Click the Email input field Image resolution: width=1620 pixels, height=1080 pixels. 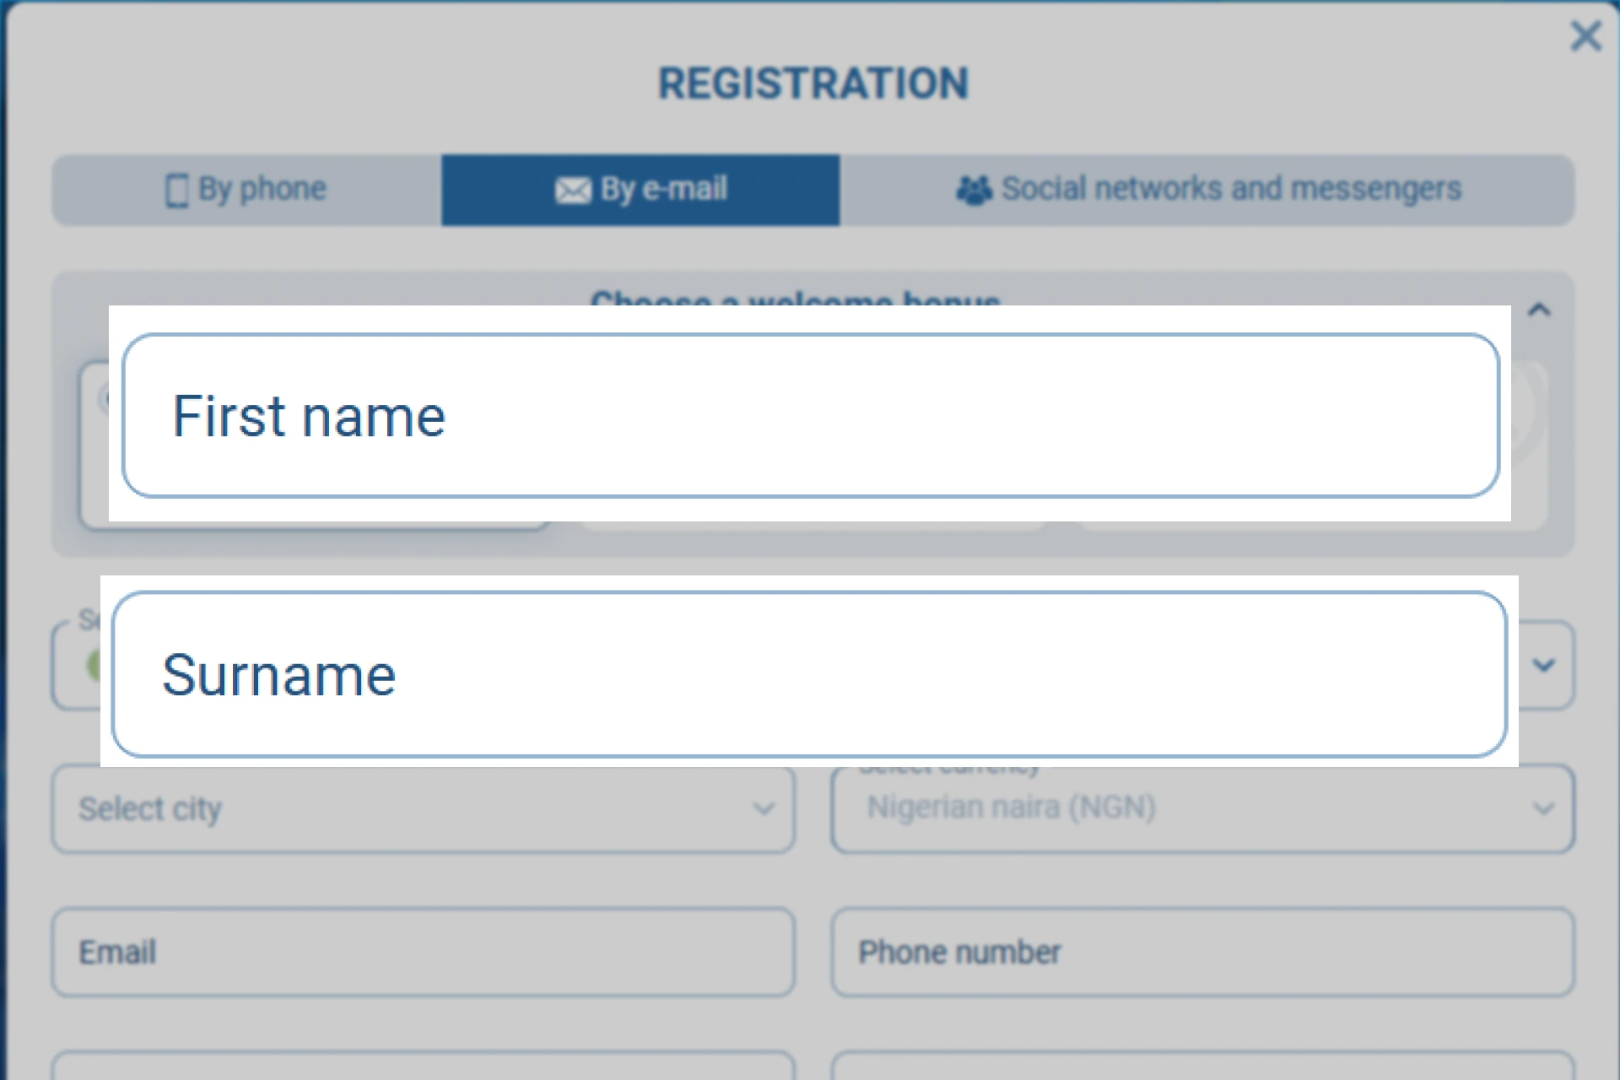(x=422, y=952)
